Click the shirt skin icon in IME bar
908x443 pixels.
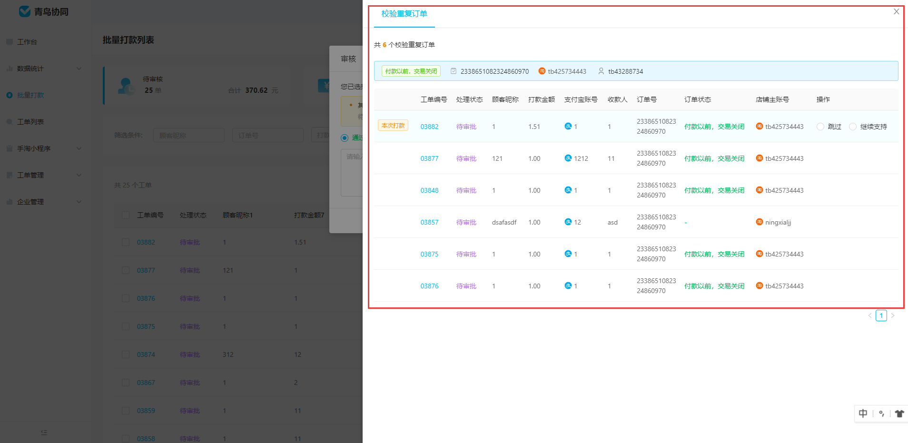[899, 413]
